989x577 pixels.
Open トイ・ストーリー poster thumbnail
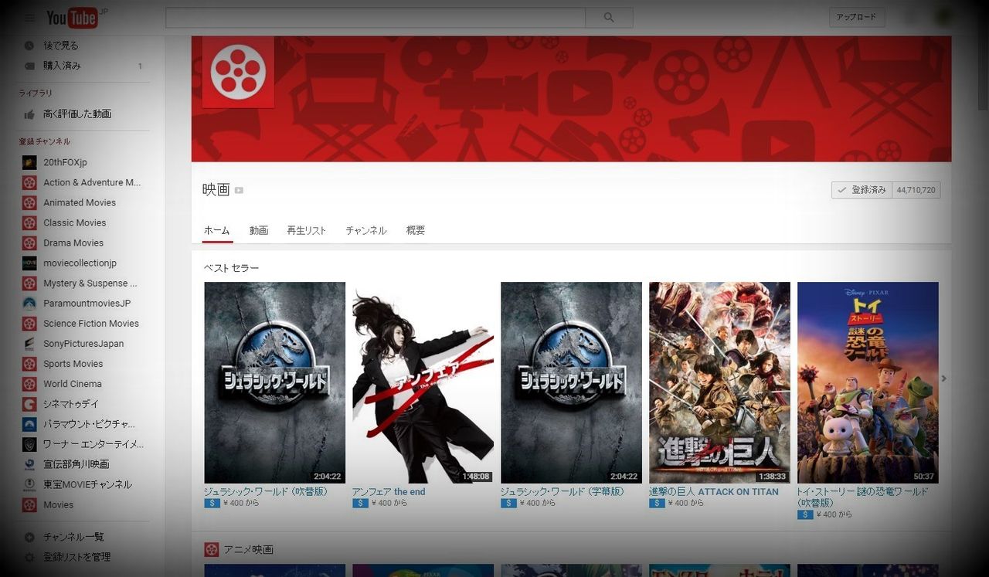pos(868,383)
